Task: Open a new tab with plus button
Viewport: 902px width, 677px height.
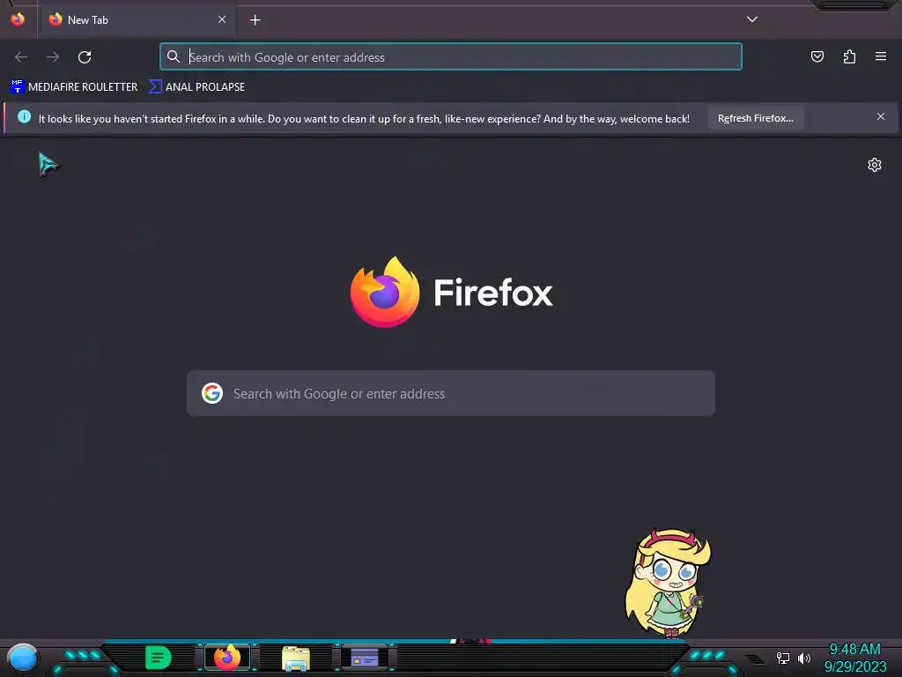Action: click(x=255, y=20)
